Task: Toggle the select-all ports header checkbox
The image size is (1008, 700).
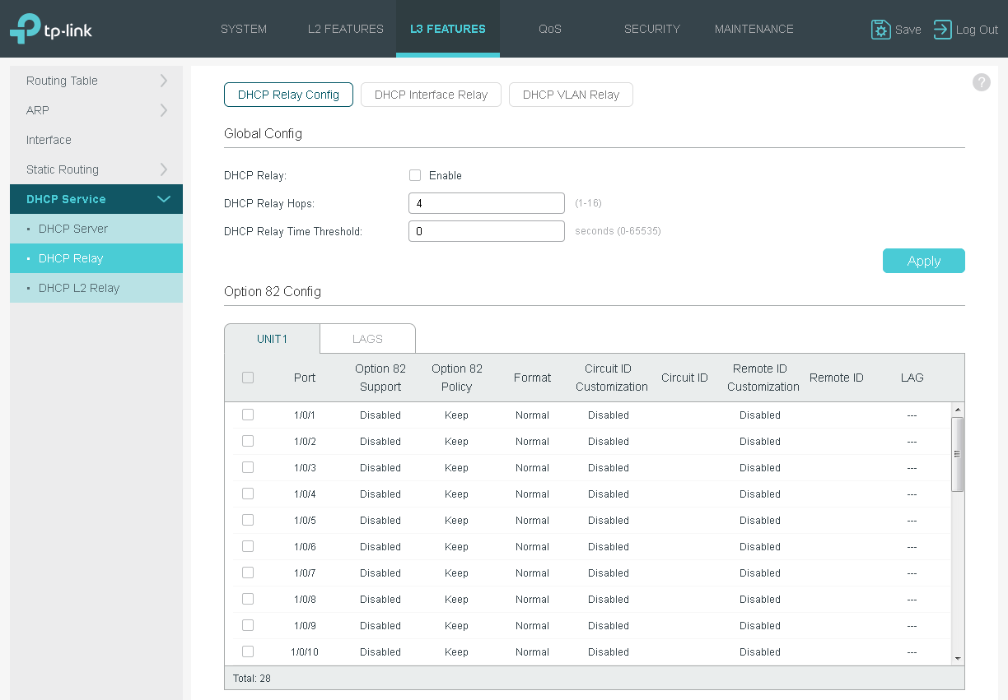Action: (x=248, y=378)
